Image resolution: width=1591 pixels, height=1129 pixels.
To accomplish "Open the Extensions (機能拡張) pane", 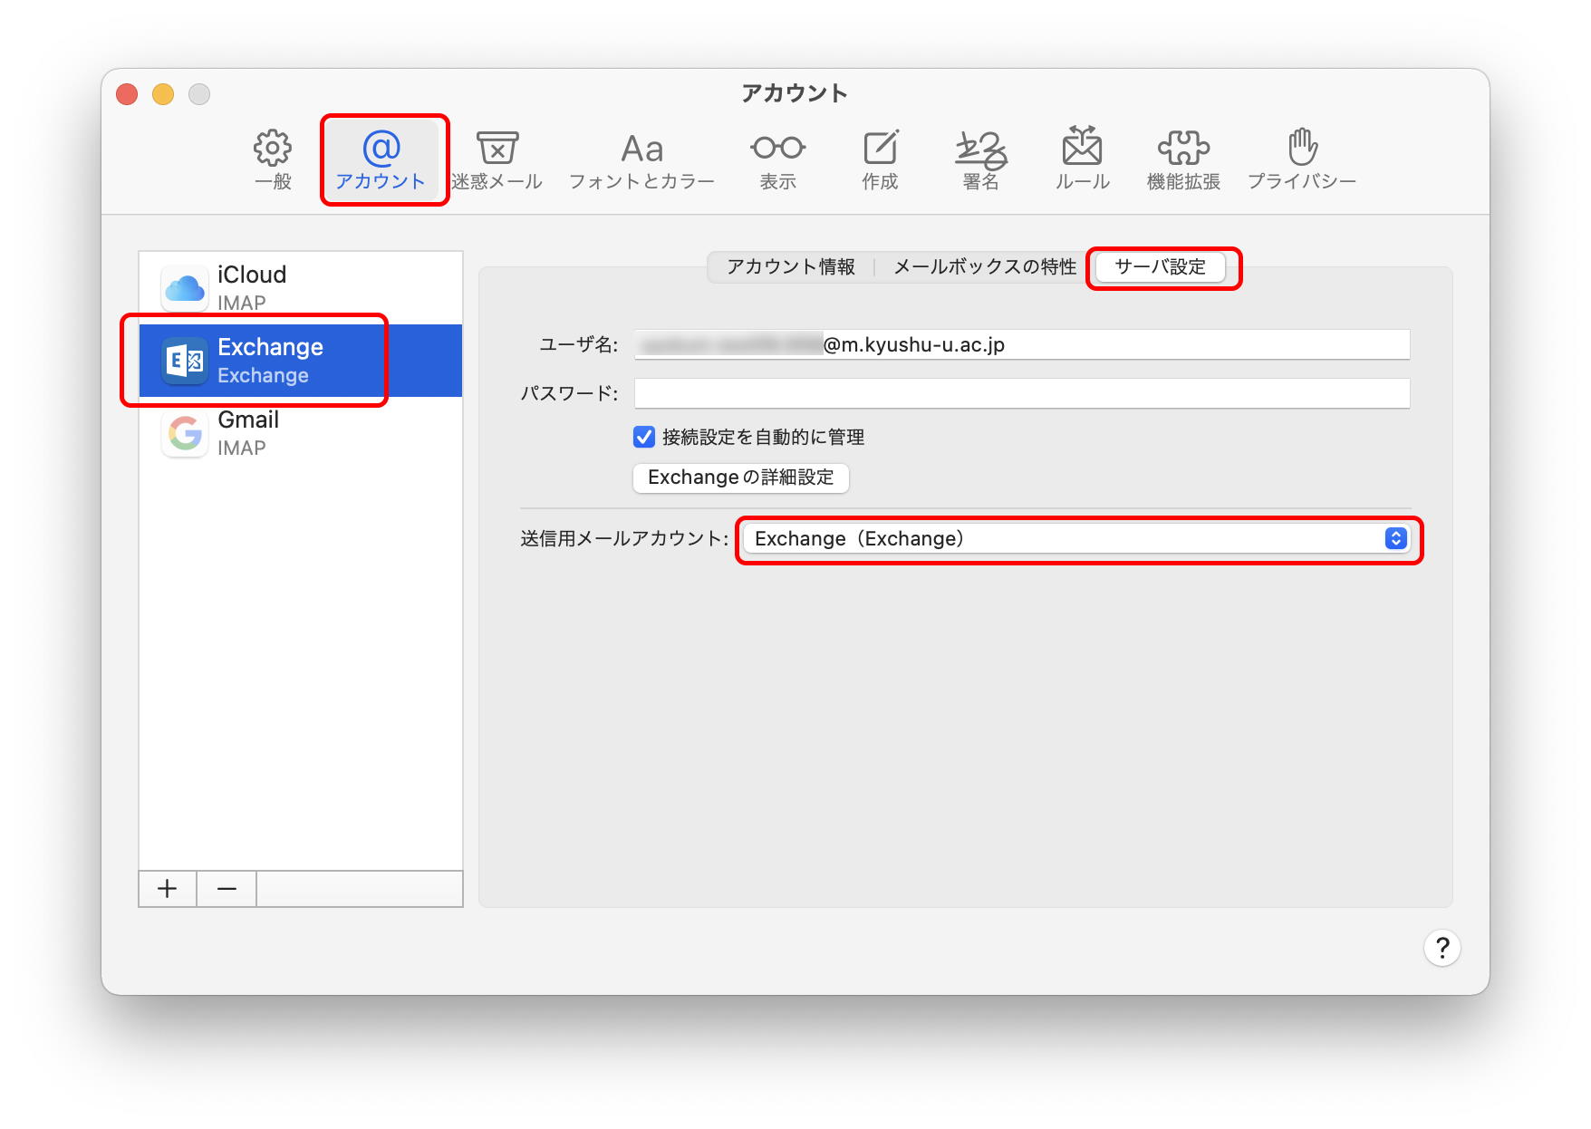I will tap(1183, 159).
